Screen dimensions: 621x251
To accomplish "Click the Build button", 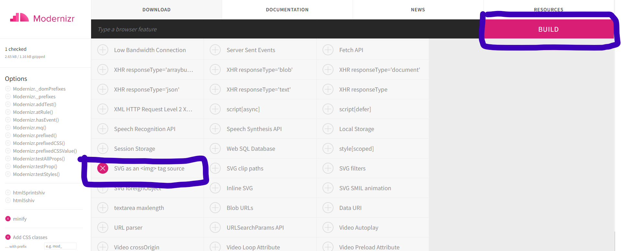I will 549,29.
